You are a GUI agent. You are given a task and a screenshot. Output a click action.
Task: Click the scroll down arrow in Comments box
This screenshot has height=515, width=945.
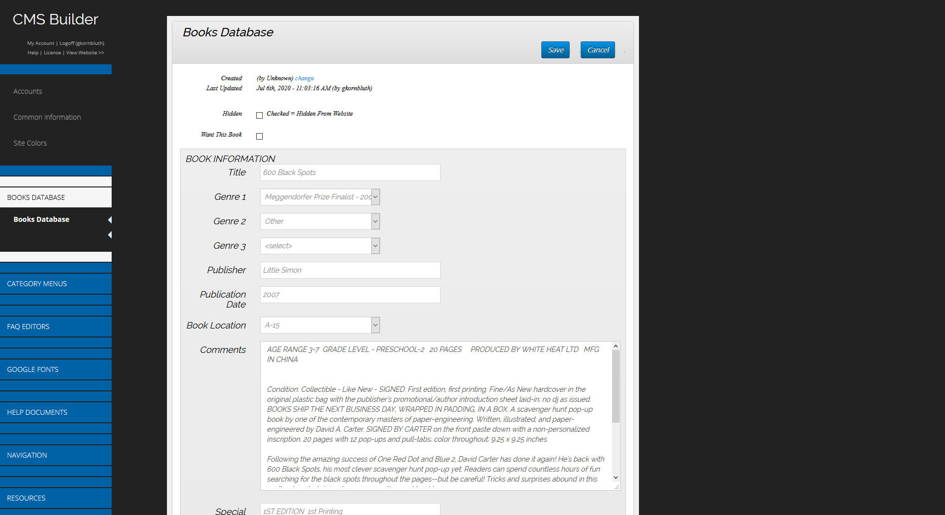tap(616, 478)
